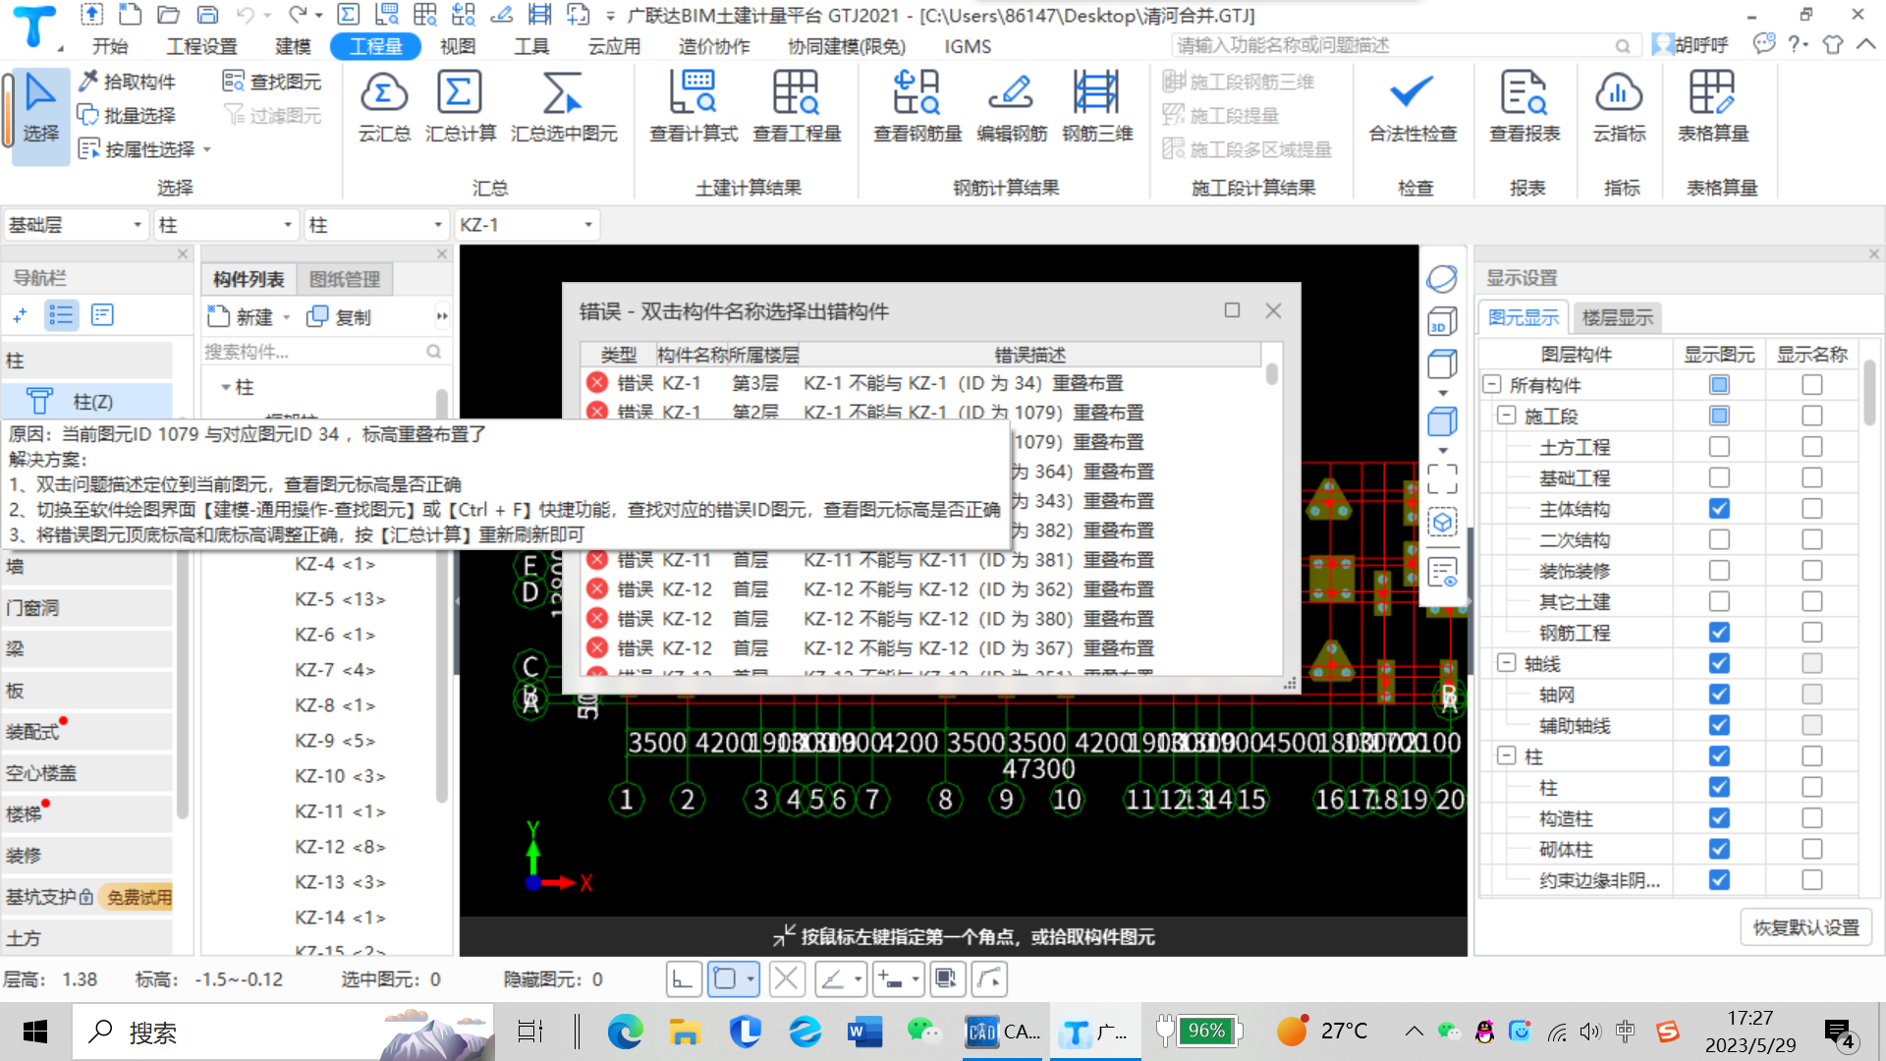Switch to 图纸管理 tab

tap(345, 279)
